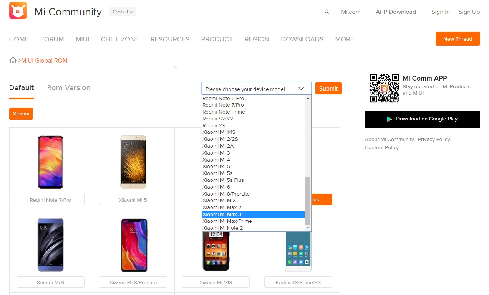Open the MORE menu
This screenshot has width=489, height=295.
tap(345, 39)
